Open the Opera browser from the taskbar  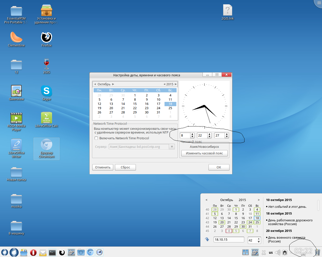pos(33,252)
